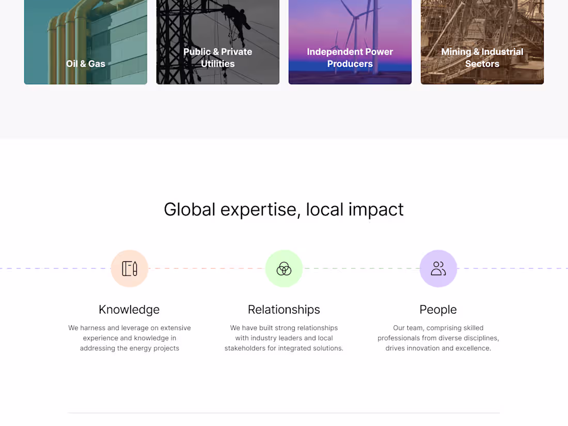The image size is (568, 426).
Task: Click the Public & Private Utilities card image
Action: [x=217, y=42]
